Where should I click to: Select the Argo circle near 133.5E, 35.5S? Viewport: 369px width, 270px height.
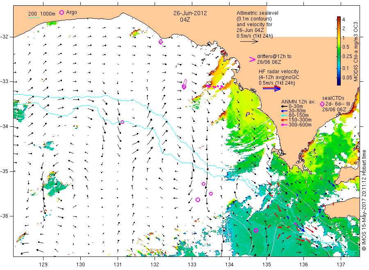click(x=211, y=193)
